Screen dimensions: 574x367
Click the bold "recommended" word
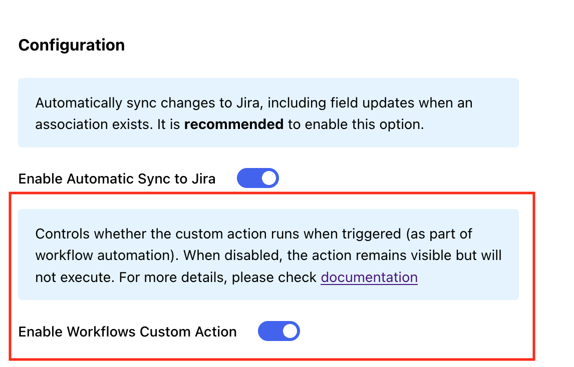pos(233,124)
